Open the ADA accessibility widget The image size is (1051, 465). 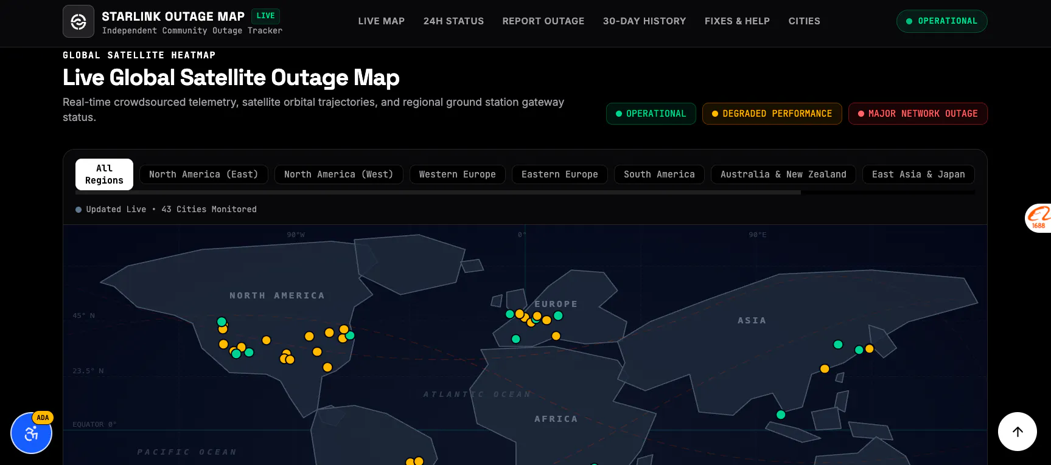(x=32, y=433)
